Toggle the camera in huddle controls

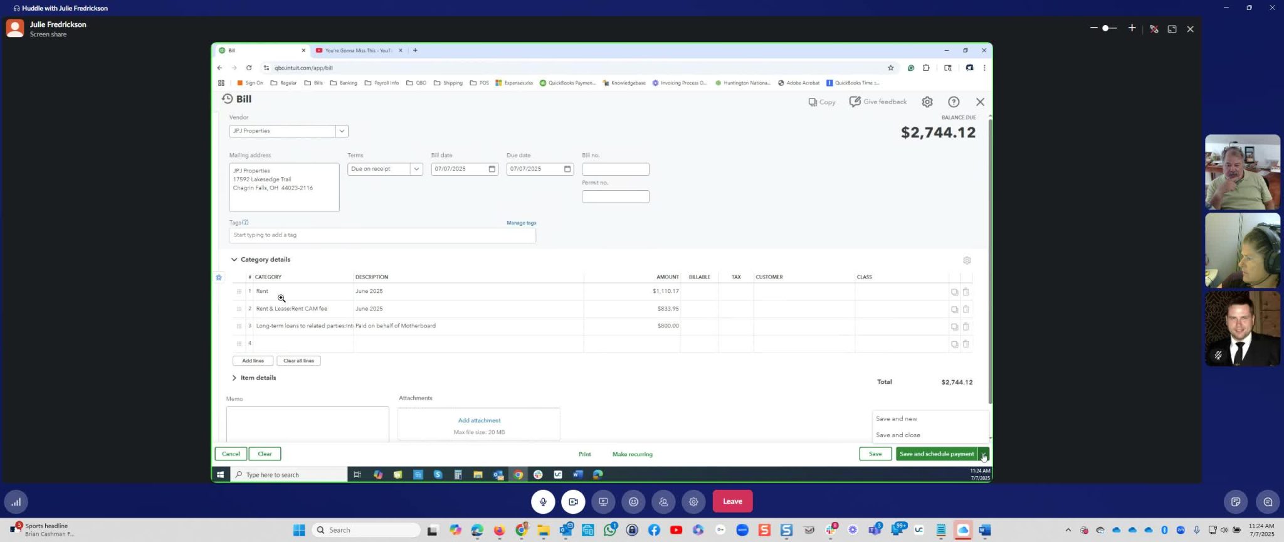pos(573,501)
